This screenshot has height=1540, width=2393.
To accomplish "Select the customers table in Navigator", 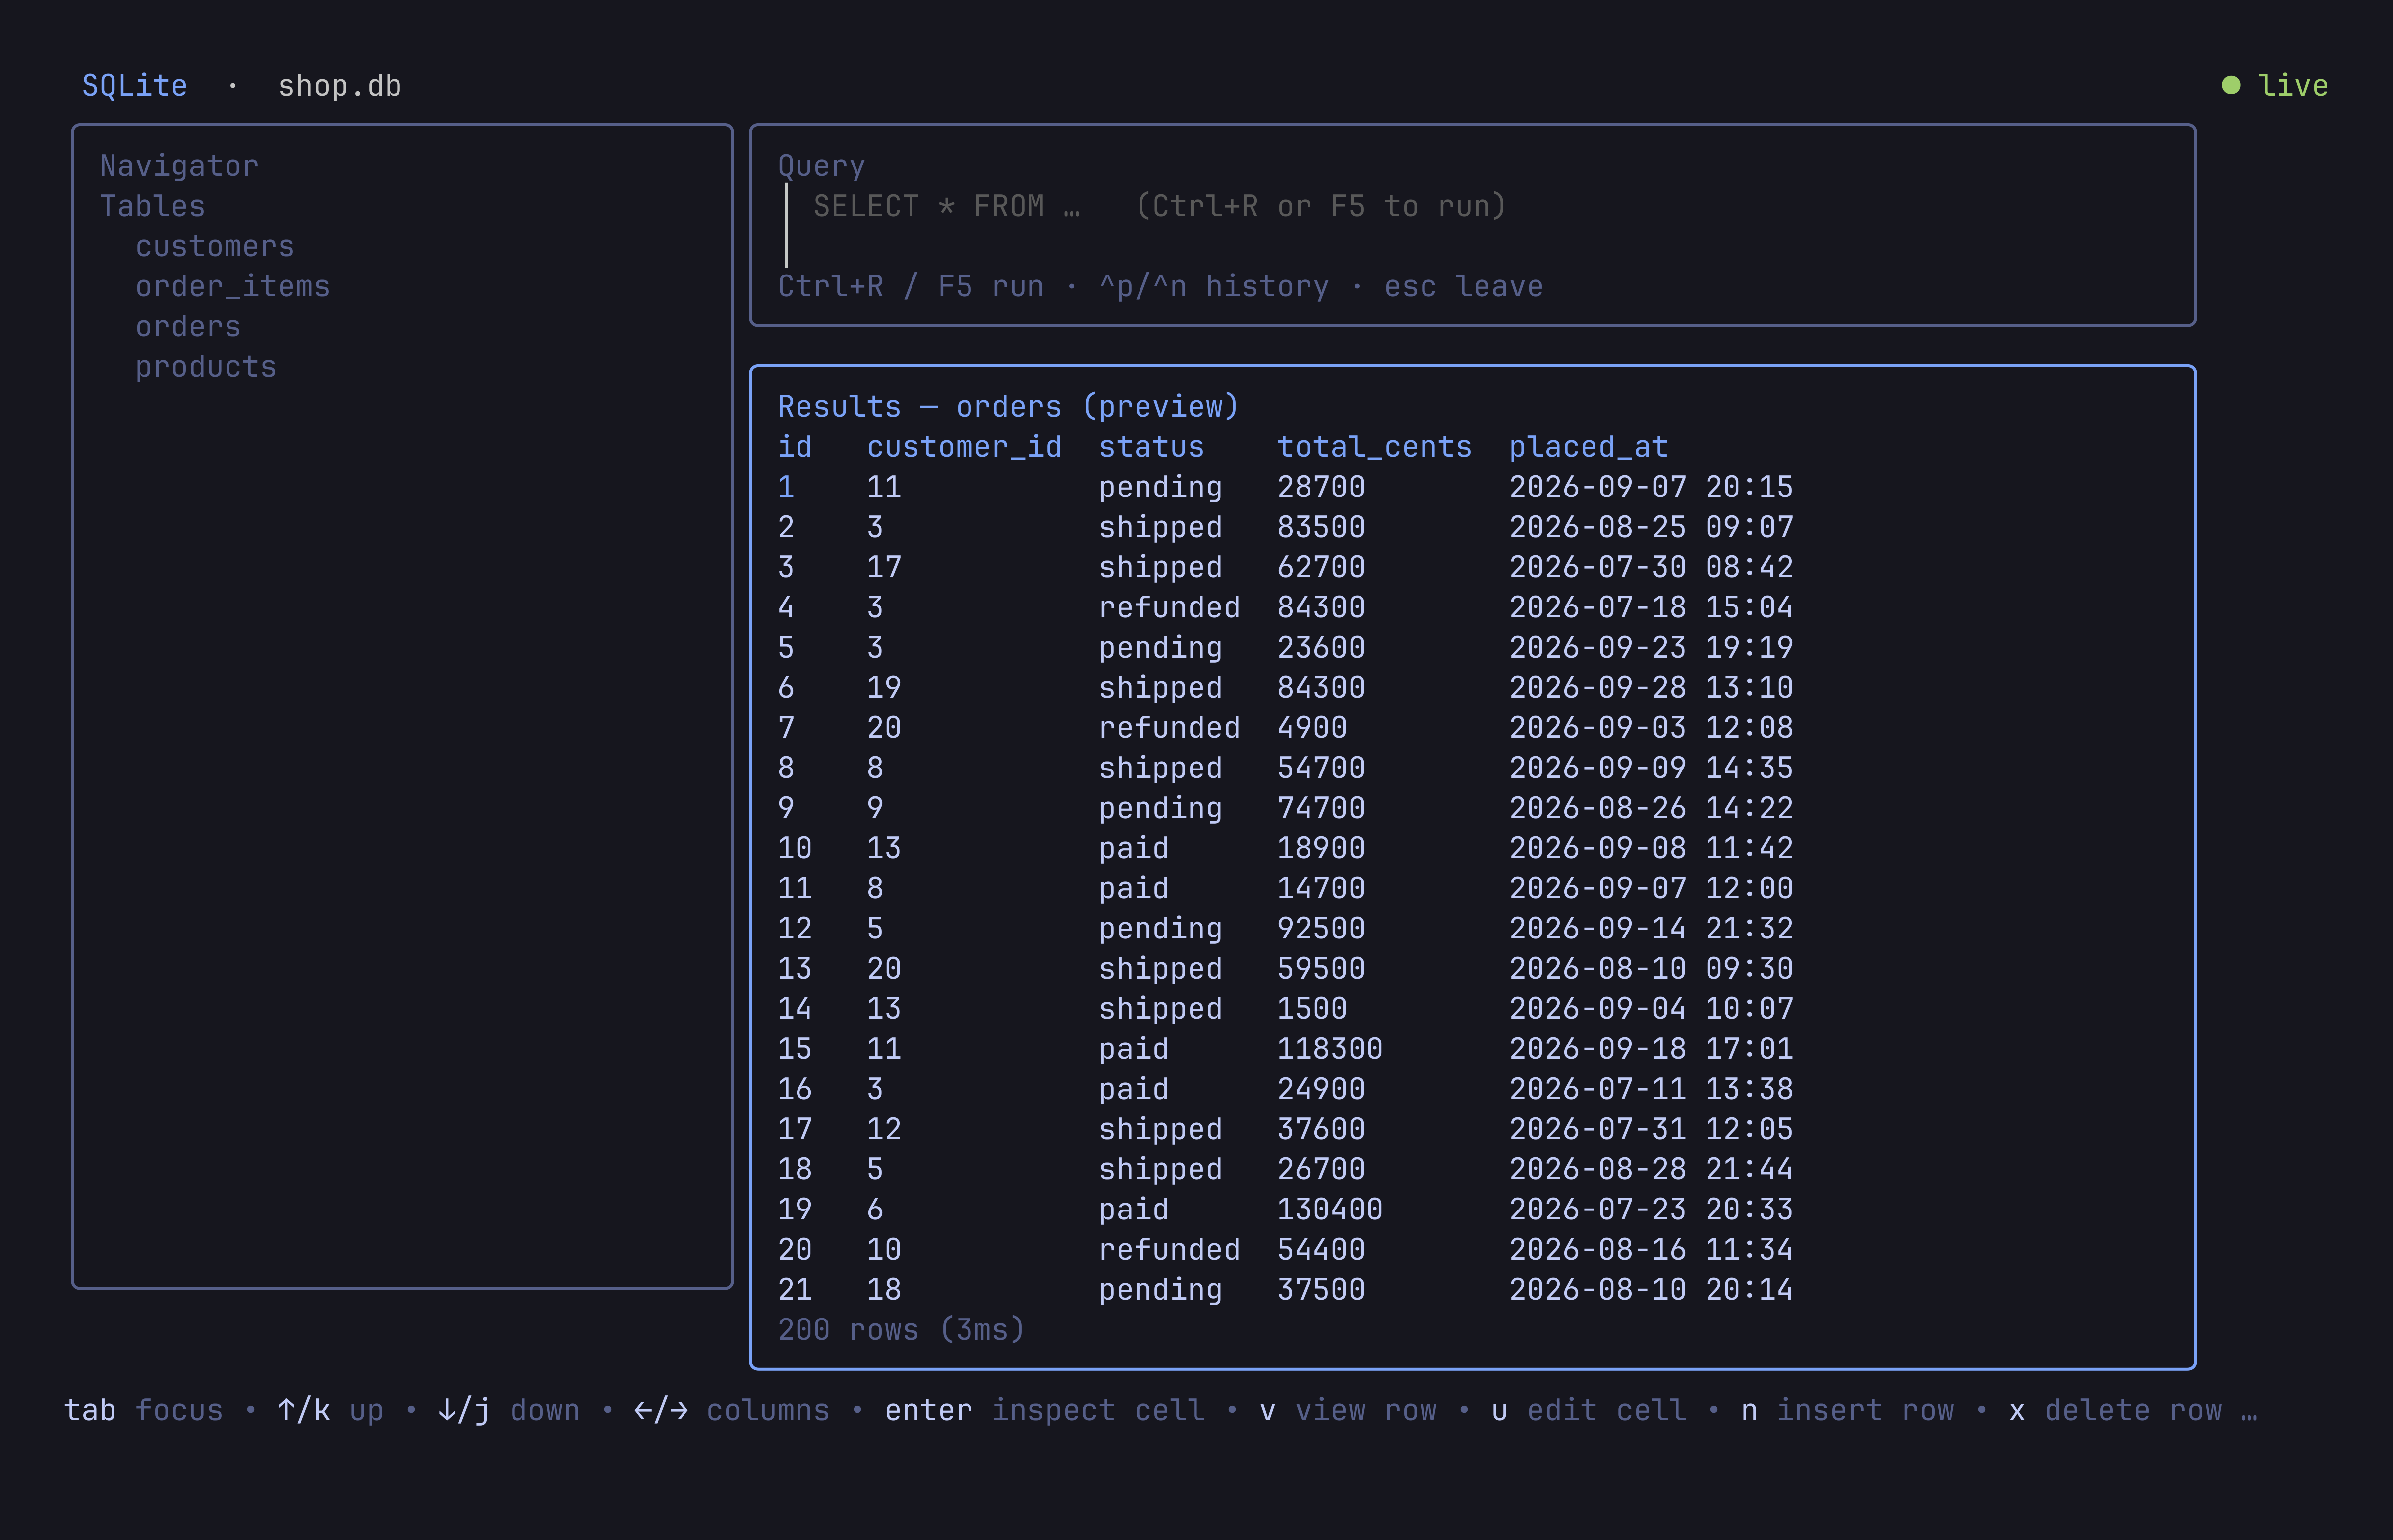I will pos(215,246).
